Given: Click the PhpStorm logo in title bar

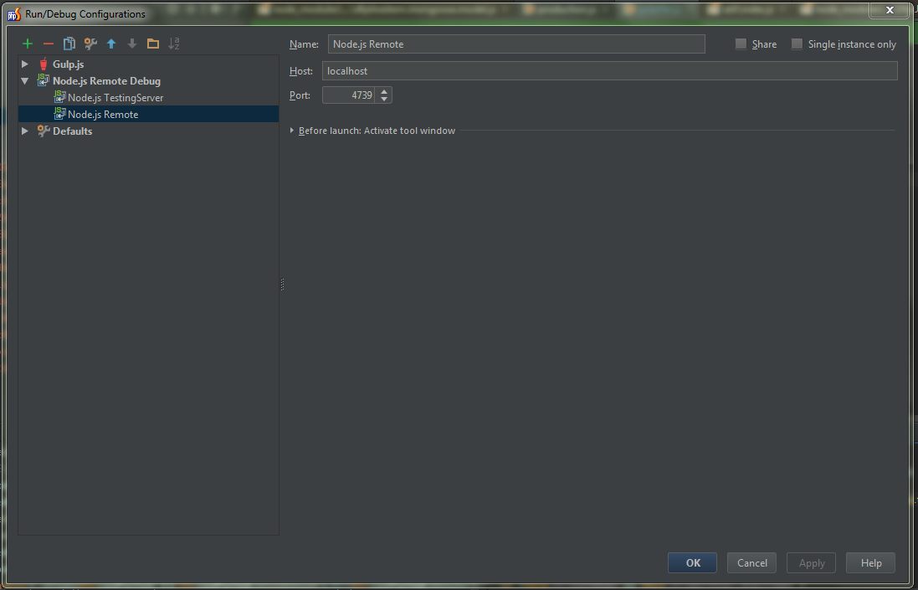Looking at the screenshot, I should [13, 13].
